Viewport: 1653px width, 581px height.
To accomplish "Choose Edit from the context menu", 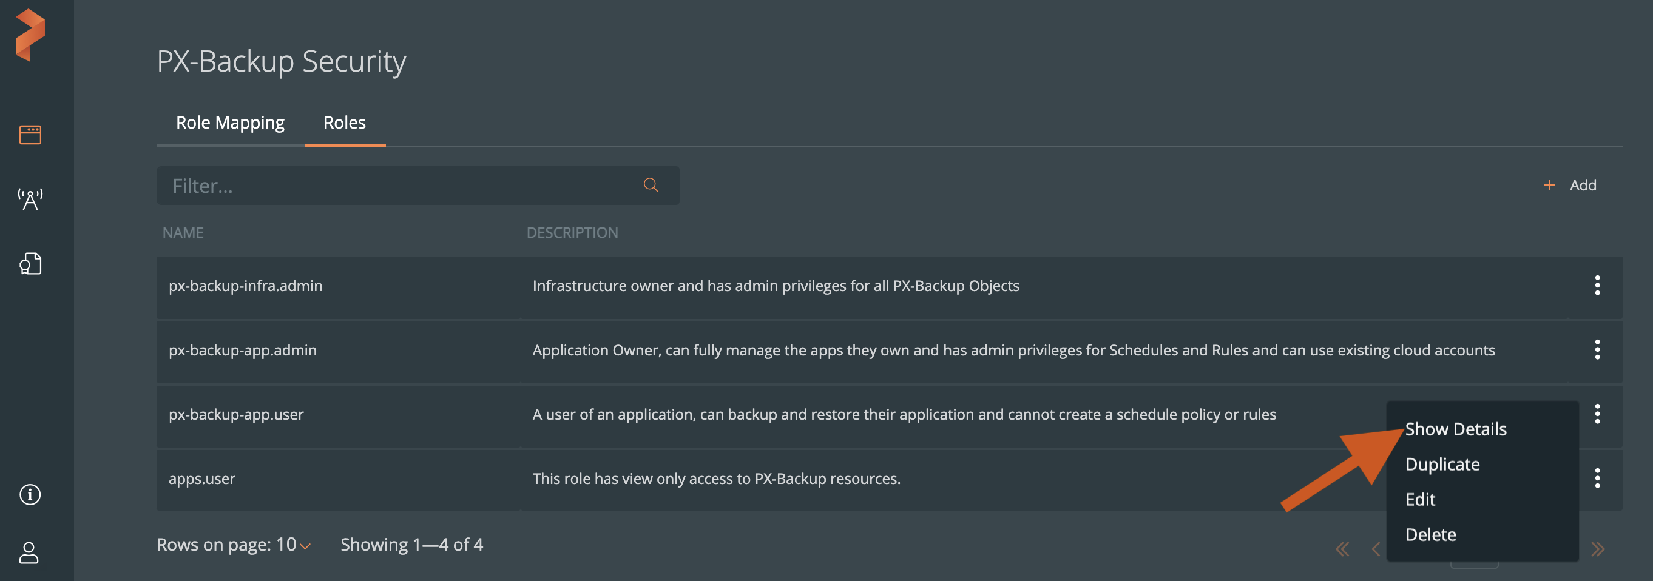I will pos(1420,500).
